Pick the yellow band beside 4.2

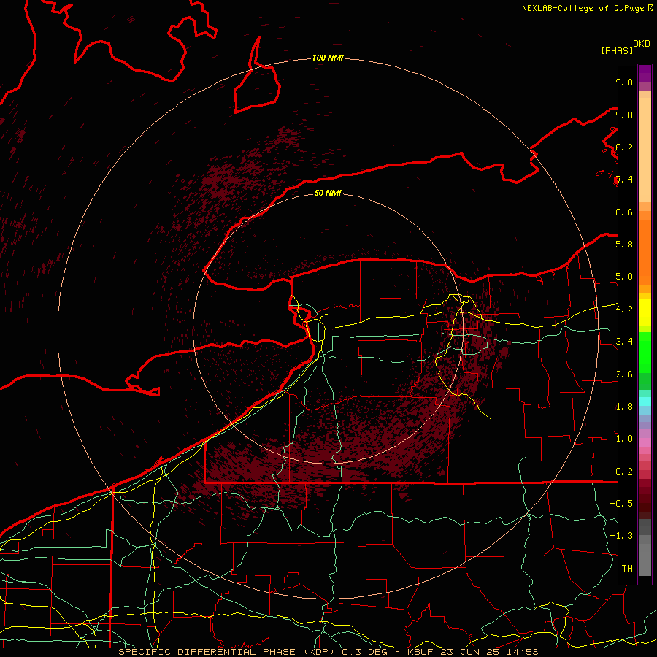[x=645, y=312]
